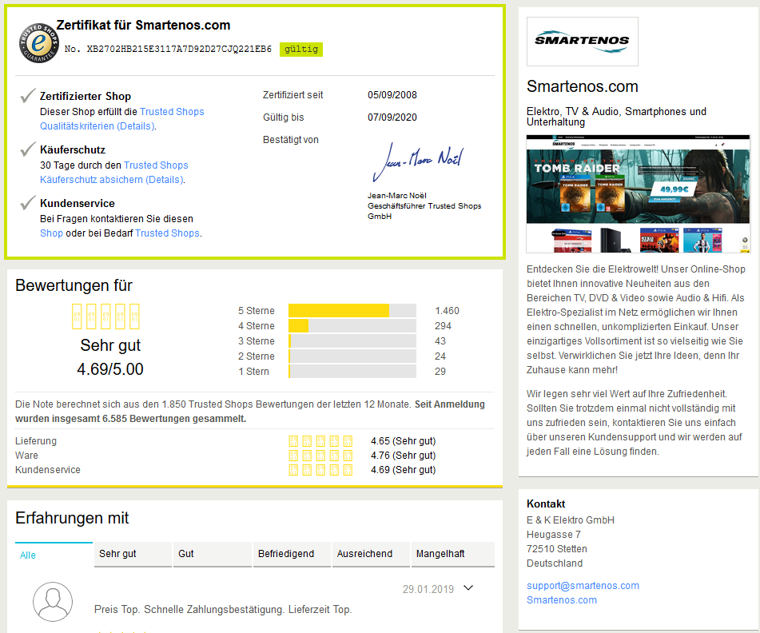Click the checkmark beside Zertifizierter Shop
This screenshot has width=760, height=633.
(x=28, y=95)
